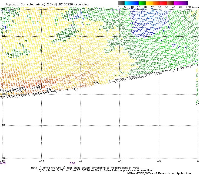Screen dimensions: 200x175
Task: Click the green 15-20 knots legend color
Action: coord(142,3)
